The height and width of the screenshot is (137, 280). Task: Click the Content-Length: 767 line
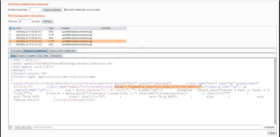point(30,73)
